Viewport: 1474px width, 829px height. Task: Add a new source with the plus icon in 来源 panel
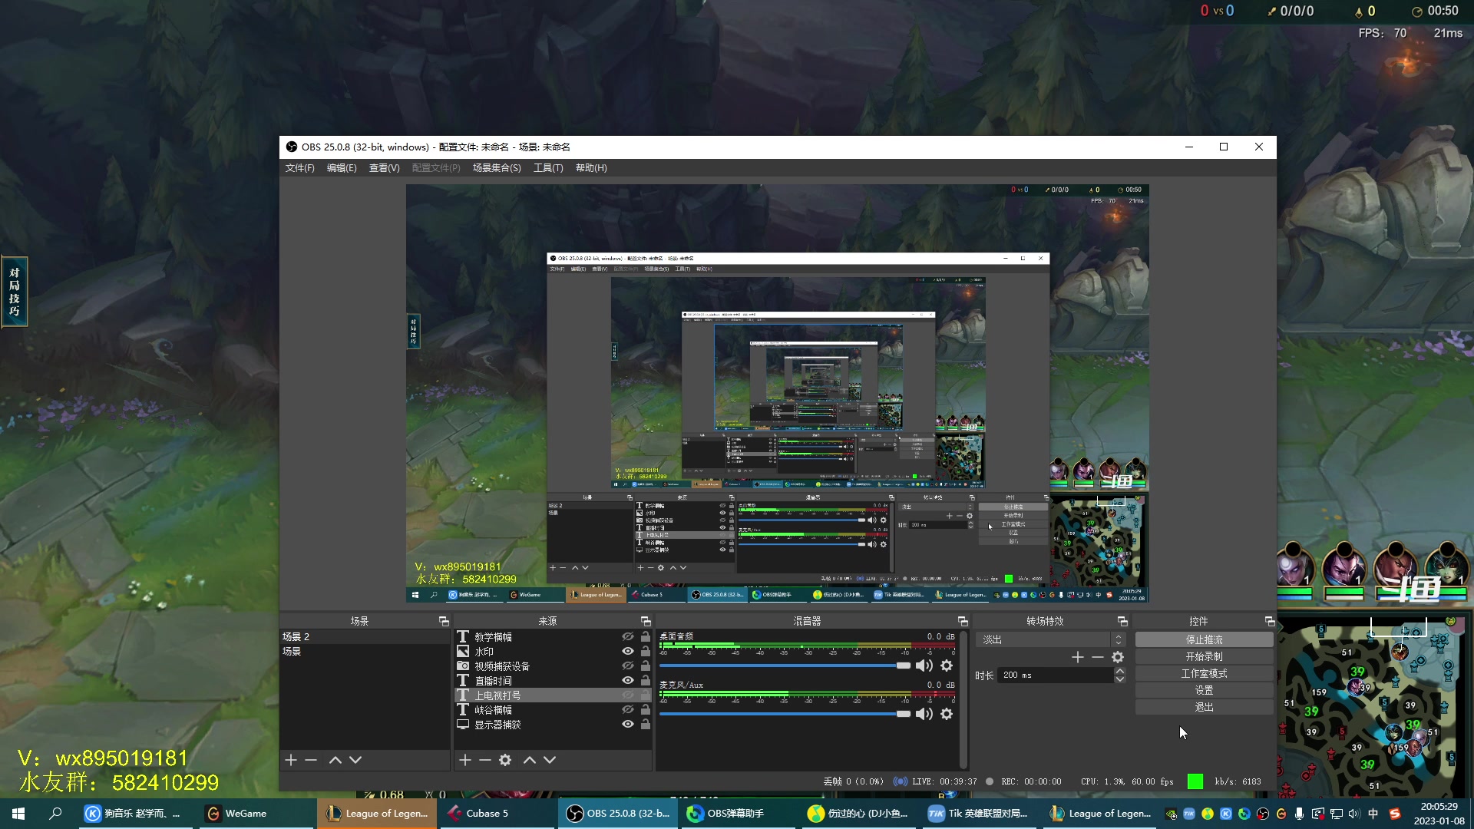pos(465,760)
